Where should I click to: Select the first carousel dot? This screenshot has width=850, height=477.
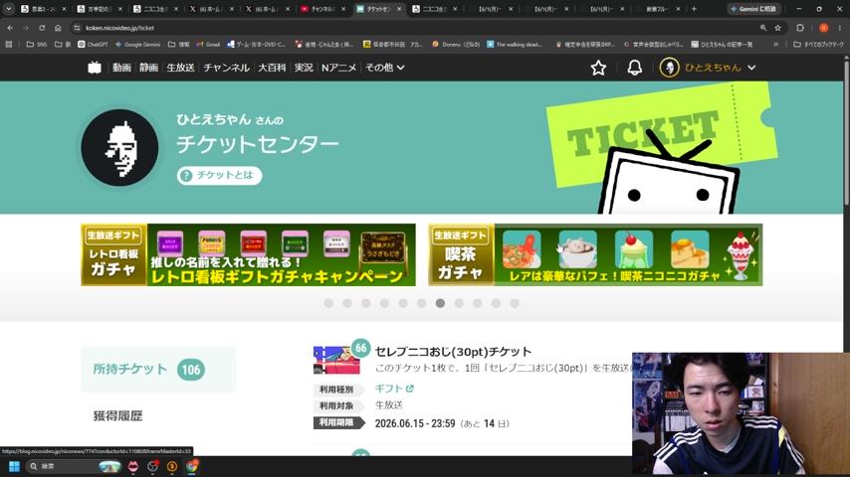point(328,303)
